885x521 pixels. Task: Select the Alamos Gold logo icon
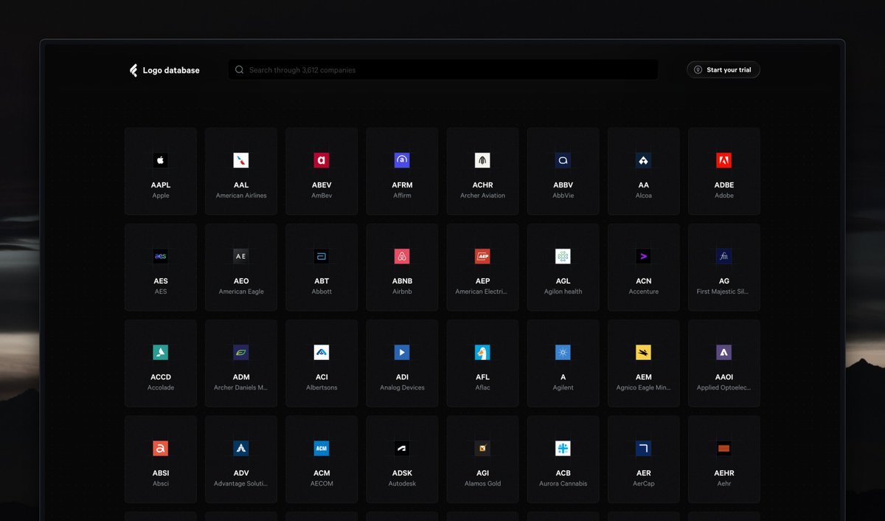tap(482, 448)
